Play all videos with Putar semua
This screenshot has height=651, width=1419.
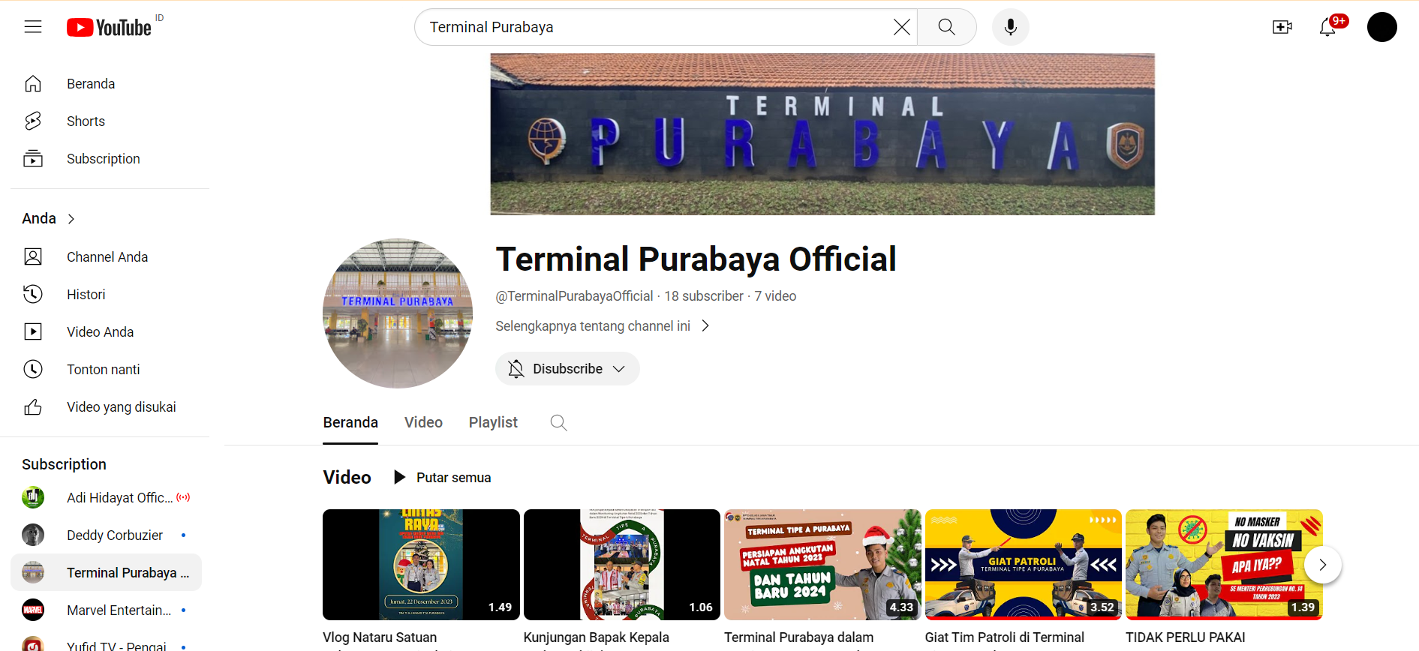pyautogui.click(x=443, y=478)
